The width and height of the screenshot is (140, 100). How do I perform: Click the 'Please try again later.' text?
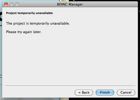click(x=24, y=32)
